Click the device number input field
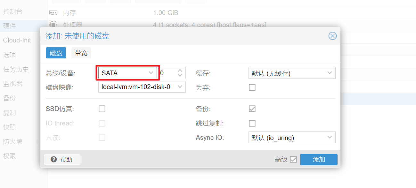 pos(167,73)
